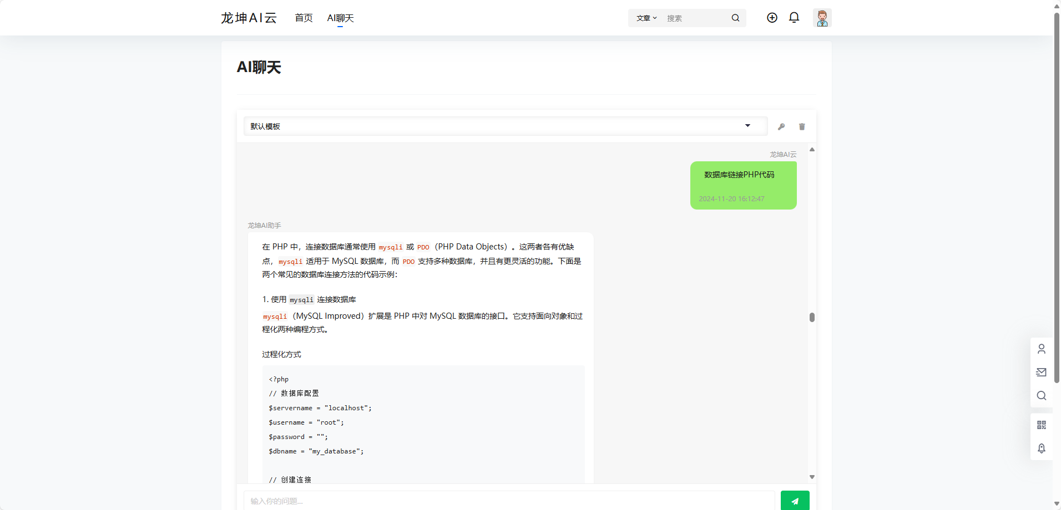Expand the 默认模板 template dropdown
This screenshot has height=510, width=1061.
tap(506, 126)
